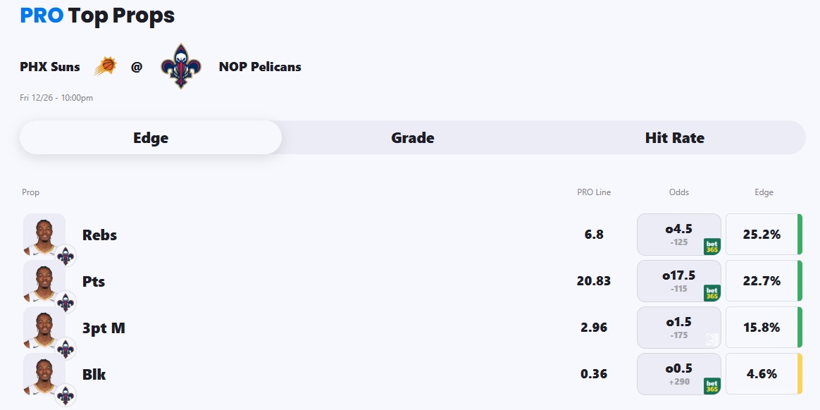Click the player photo in the 3pt M row
Viewport: 820px width, 410px height.
tap(44, 327)
